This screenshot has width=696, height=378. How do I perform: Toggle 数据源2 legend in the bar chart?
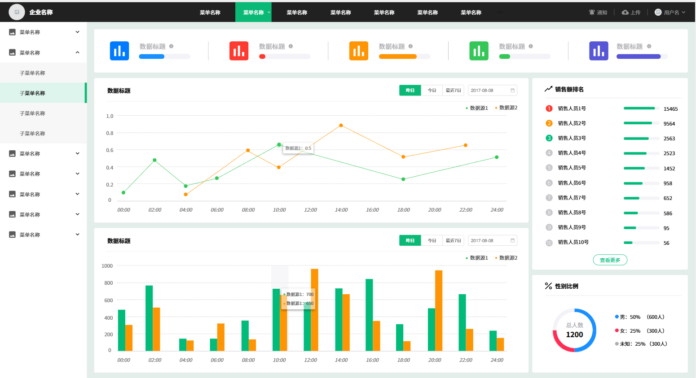506,258
